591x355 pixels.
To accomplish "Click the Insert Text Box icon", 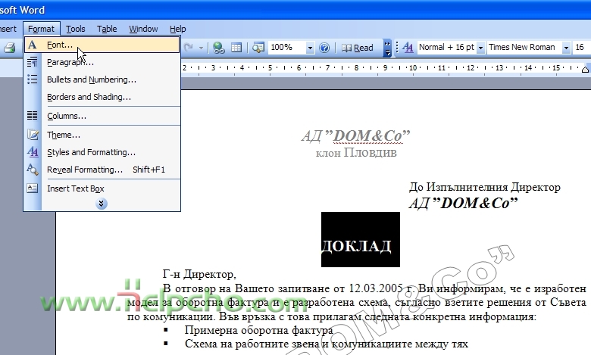I will coord(33,188).
